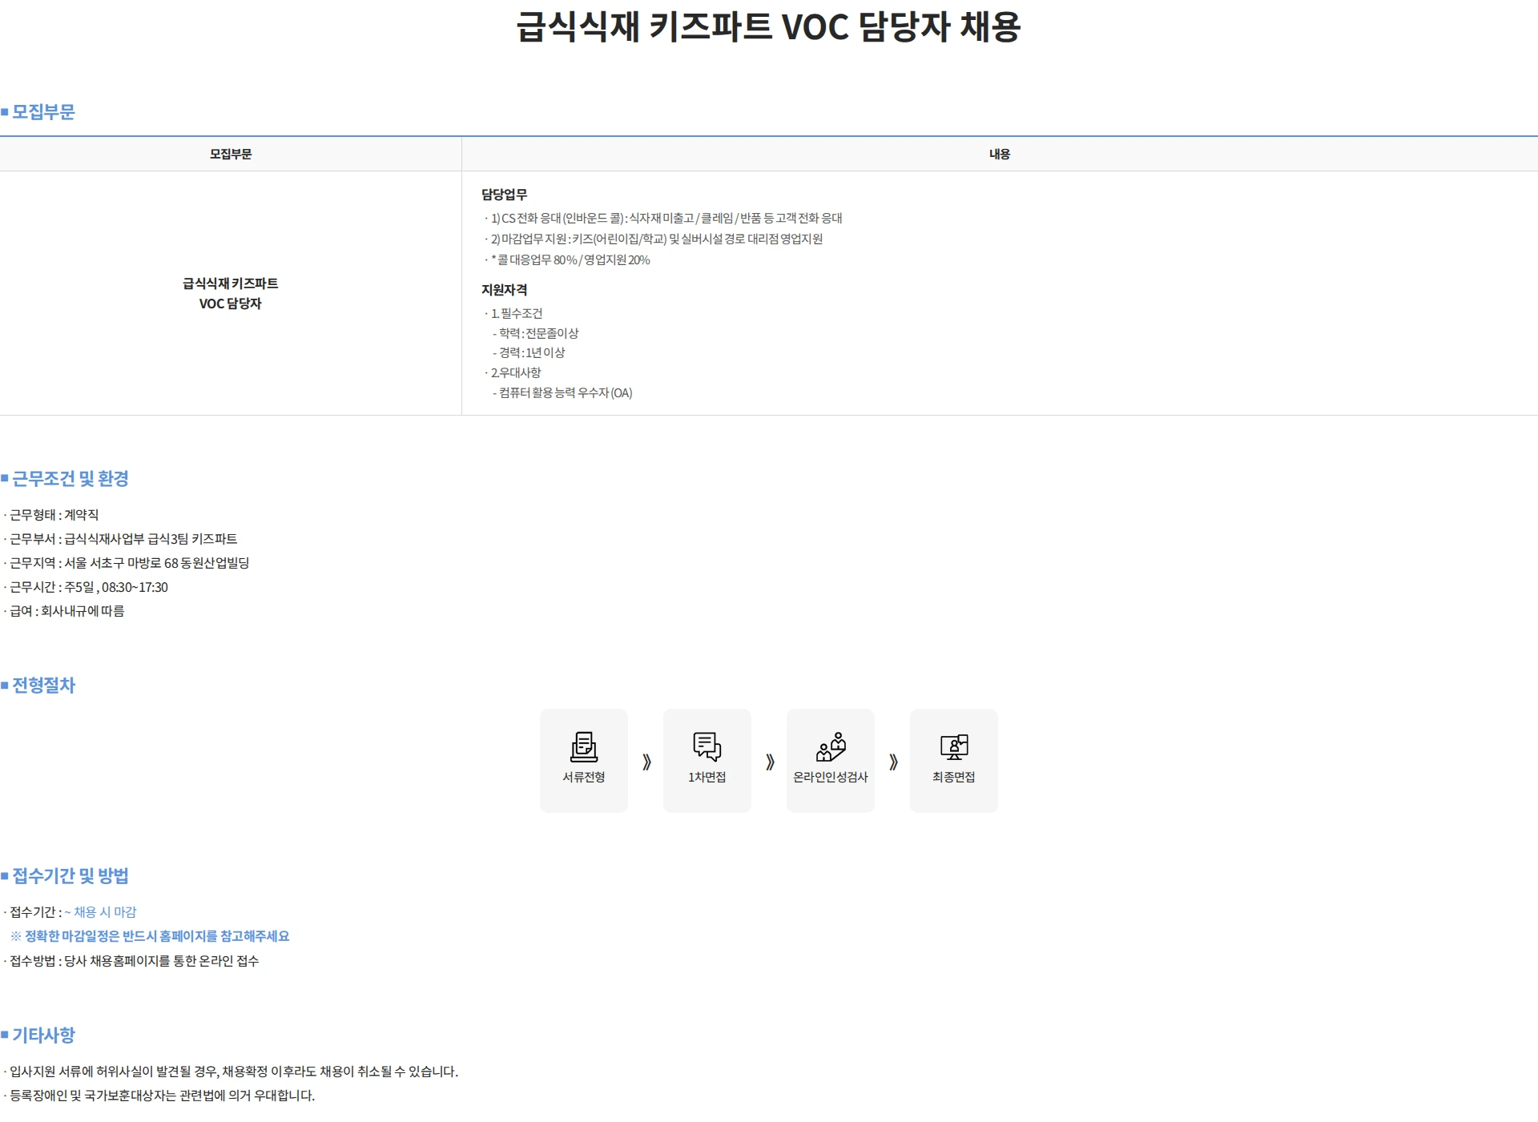Click the 온라인인성검사 people icon
Image resolution: width=1538 pixels, height=1122 pixels.
tap(831, 746)
